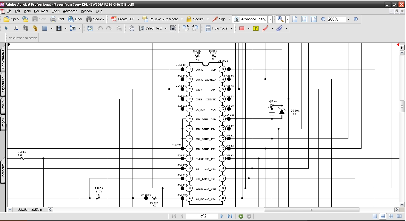Click the Print button

57,19
